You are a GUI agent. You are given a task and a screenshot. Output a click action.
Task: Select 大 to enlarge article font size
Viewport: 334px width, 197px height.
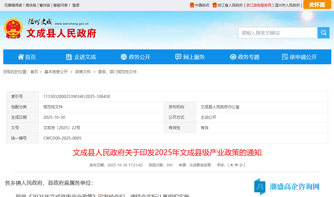[x=232, y=165]
